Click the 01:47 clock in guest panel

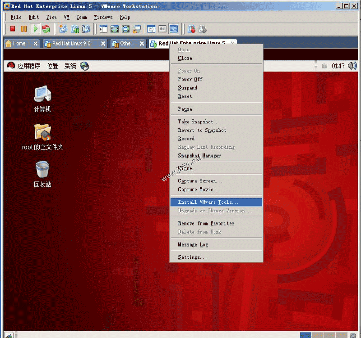click(338, 66)
